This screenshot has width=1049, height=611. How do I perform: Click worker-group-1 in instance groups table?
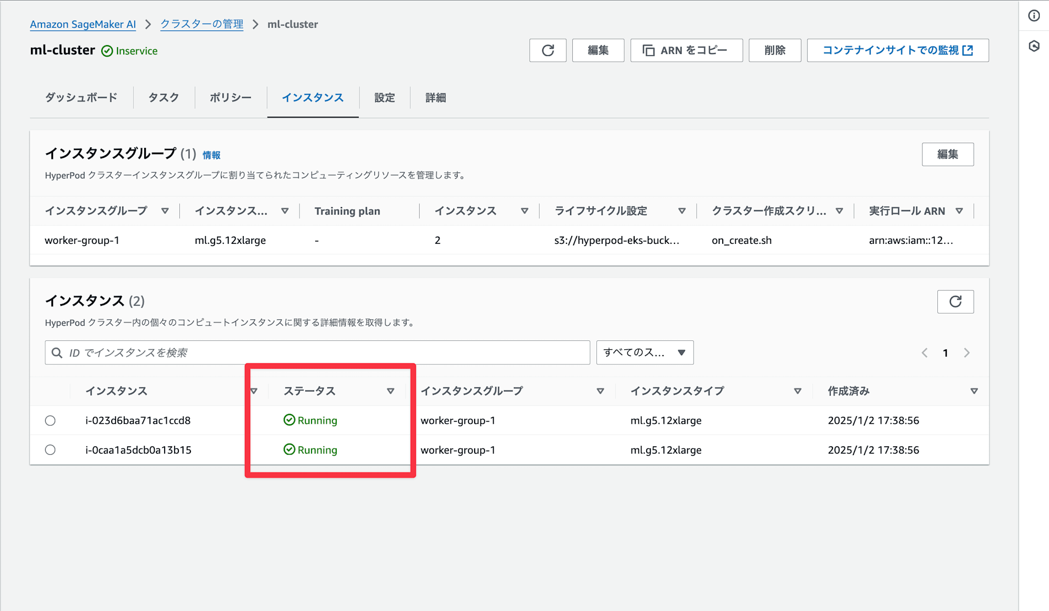[82, 240]
